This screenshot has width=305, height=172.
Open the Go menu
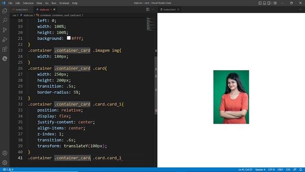[47, 3]
